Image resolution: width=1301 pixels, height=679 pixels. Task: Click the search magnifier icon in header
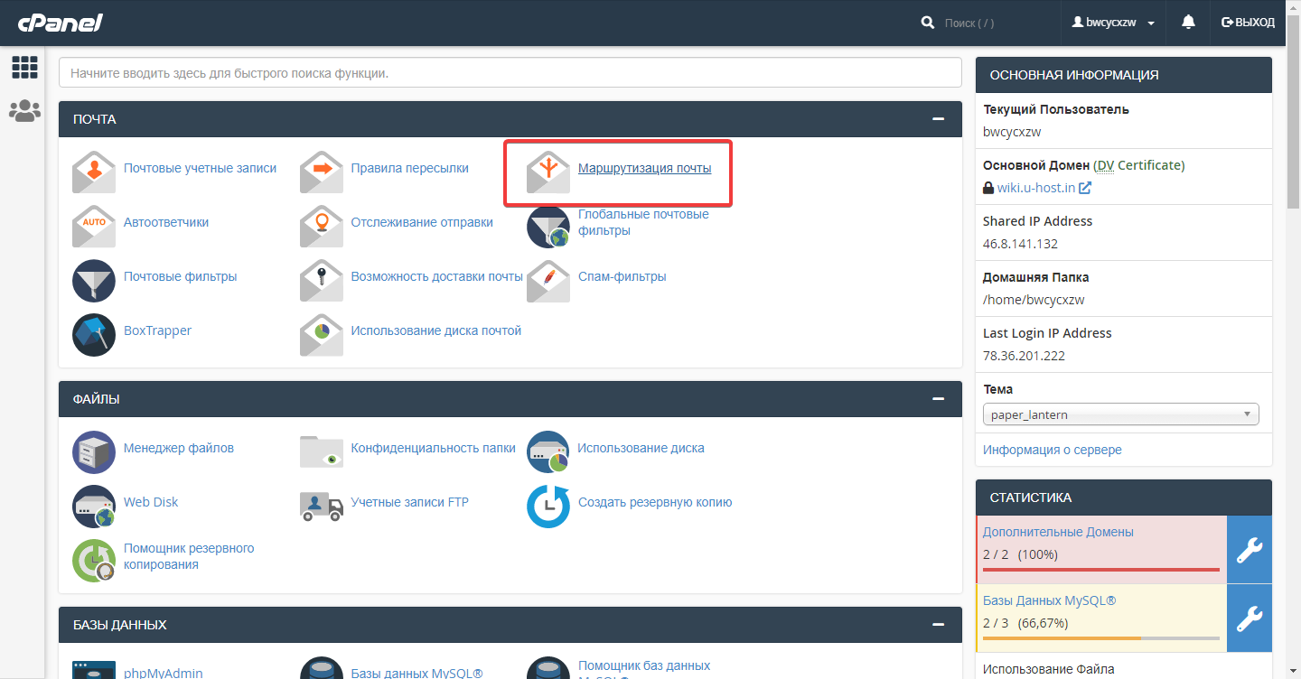pyautogui.click(x=928, y=23)
